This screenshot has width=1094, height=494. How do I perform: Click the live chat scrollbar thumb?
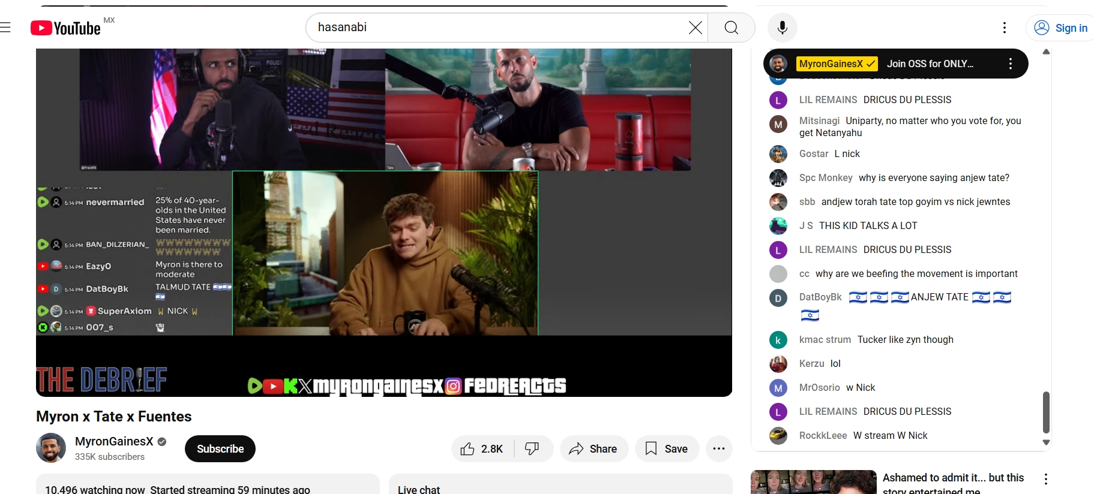pos(1046,412)
